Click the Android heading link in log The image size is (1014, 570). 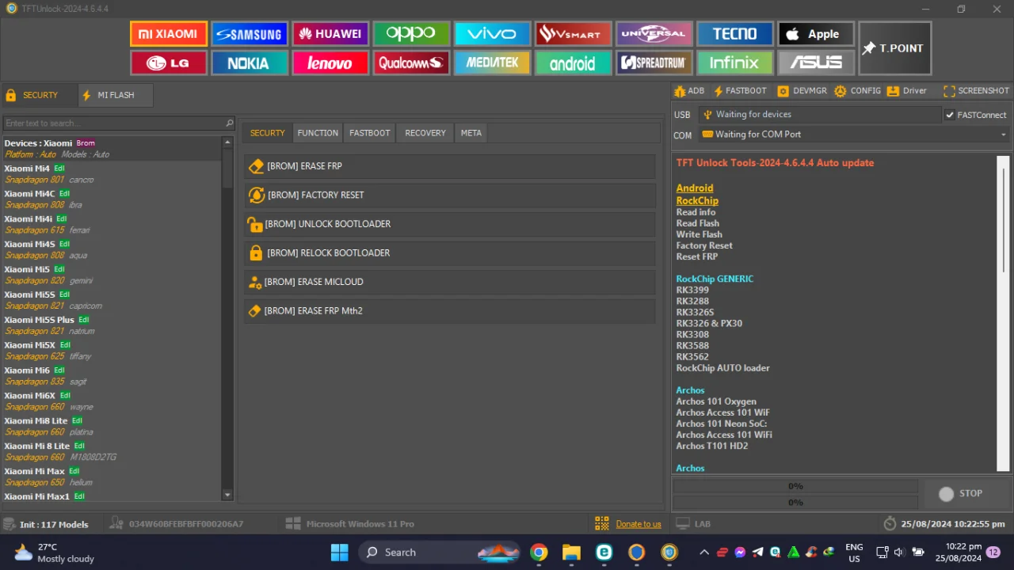[x=695, y=188]
